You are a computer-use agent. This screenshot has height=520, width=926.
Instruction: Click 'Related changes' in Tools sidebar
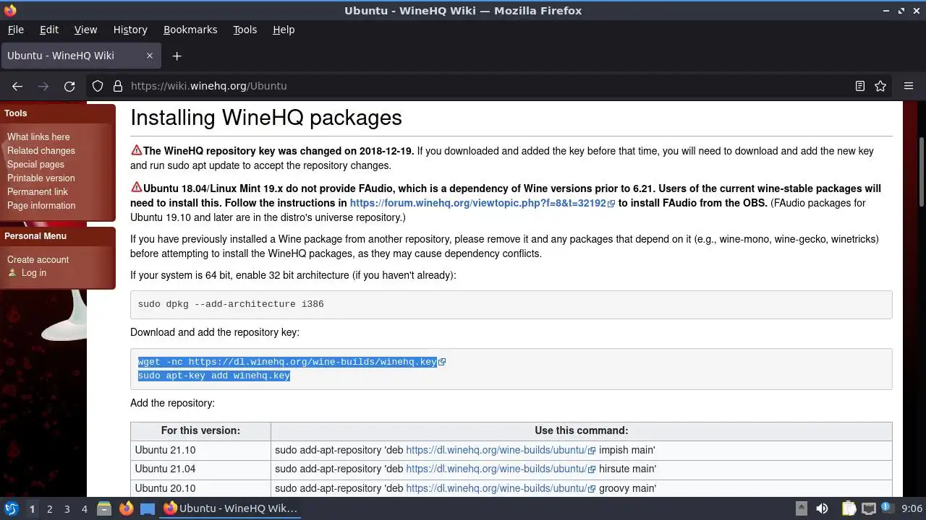[41, 150]
